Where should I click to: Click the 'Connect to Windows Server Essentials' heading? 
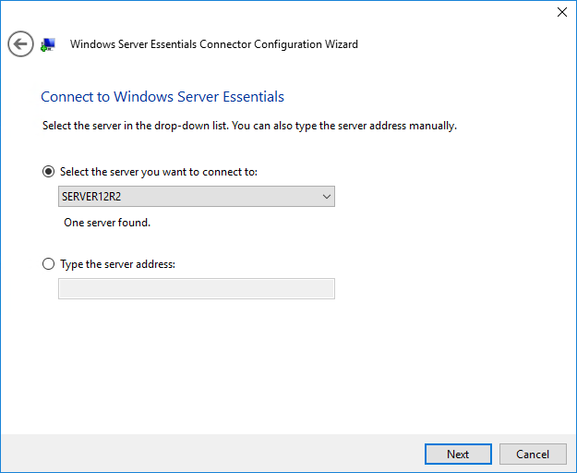point(162,97)
